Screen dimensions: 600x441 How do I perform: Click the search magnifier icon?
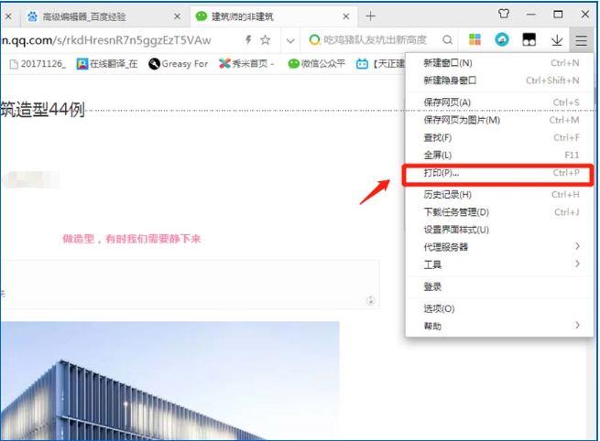coord(447,39)
